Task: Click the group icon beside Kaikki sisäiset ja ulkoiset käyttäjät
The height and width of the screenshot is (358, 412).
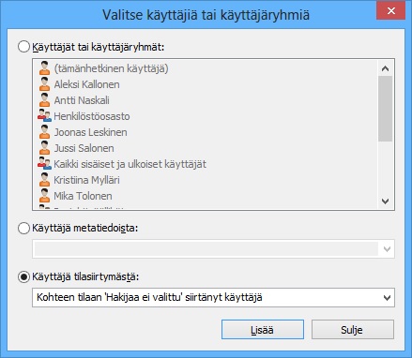Action: pyautogui.click(x=44, y=164)
